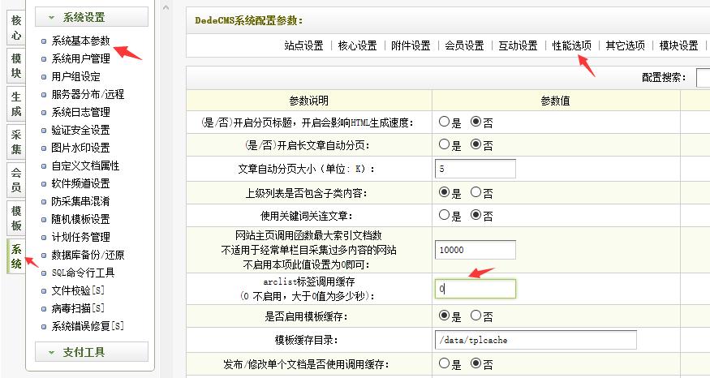Viewport: 710px width, 378px height.
Task: Select 是 for 开启长文章自动分页
Action: [444, 144]
